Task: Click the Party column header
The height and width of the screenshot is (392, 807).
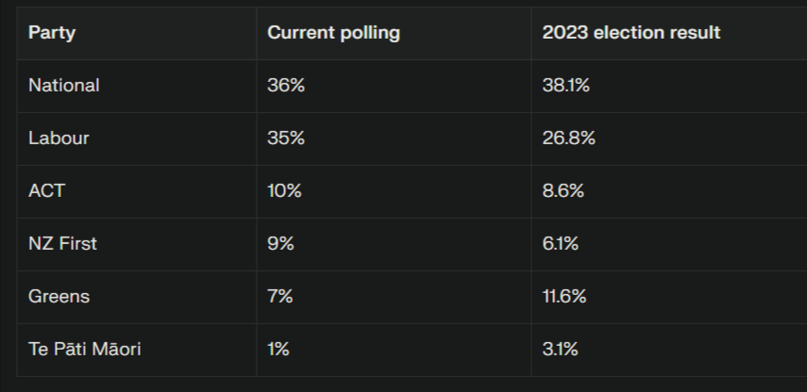Action: pos(52,33)
